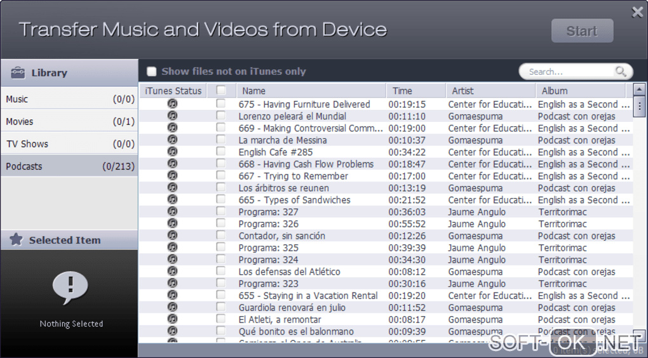Click the iTunes status icon for English Cafe #285

(172, 152)
